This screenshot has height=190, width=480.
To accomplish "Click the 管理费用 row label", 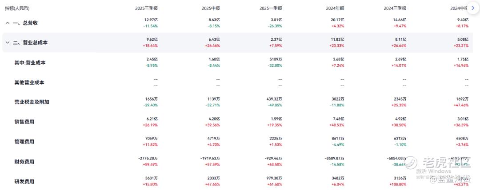I will coord(24,142).
